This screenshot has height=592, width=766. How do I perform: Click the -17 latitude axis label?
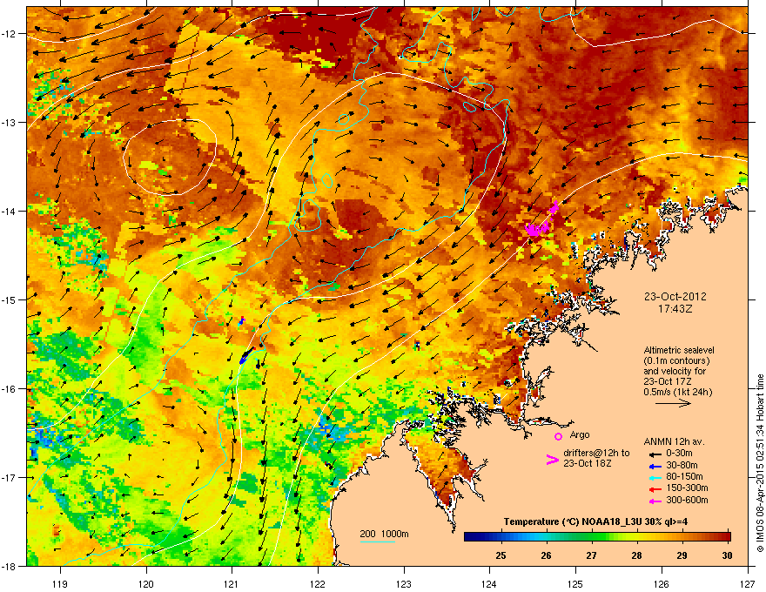10,477
